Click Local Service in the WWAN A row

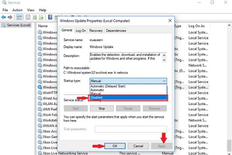198,126
